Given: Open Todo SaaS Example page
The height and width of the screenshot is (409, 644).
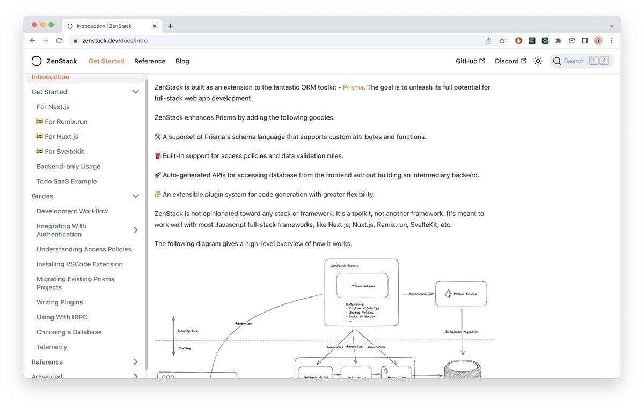Looking at the screenshot, I should click(x=67, y=181).
